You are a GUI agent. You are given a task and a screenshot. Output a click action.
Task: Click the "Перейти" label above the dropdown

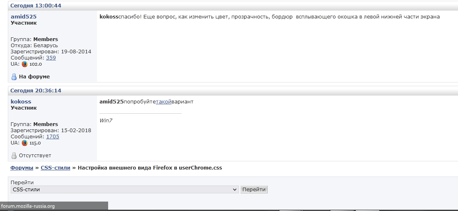22,182
